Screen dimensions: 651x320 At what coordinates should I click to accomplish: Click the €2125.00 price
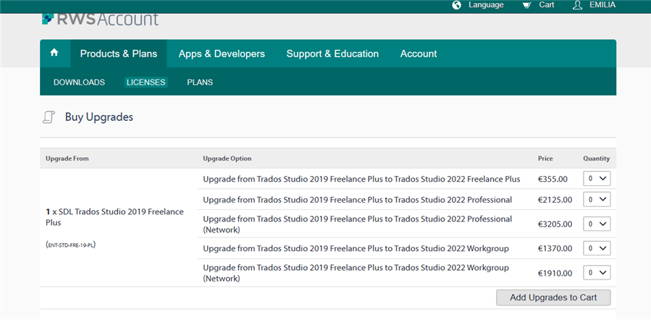pos(555,200)
